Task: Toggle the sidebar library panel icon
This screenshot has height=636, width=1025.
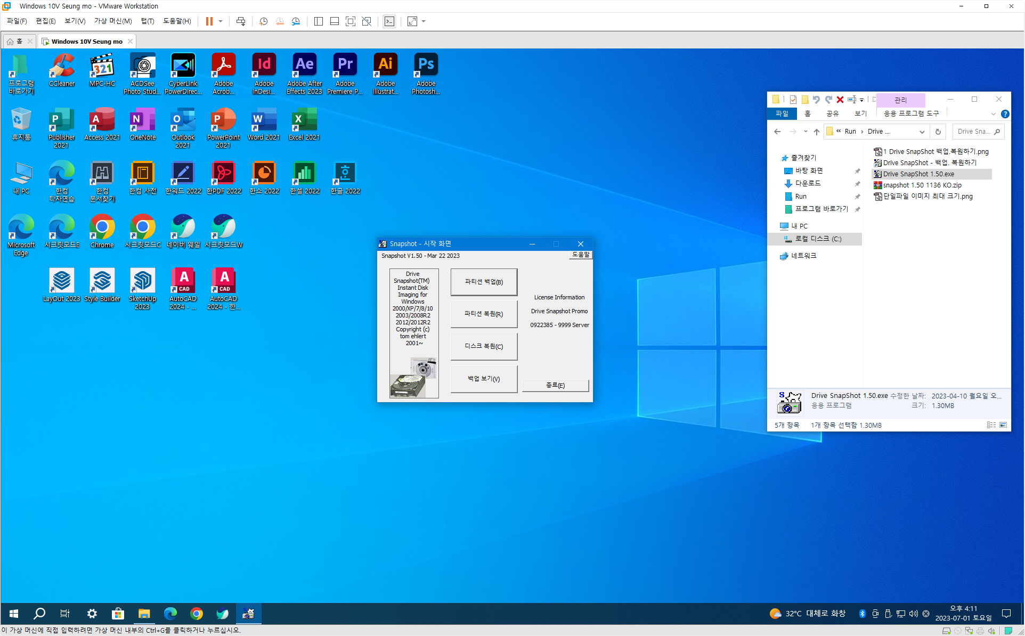Action: (319, 21)
